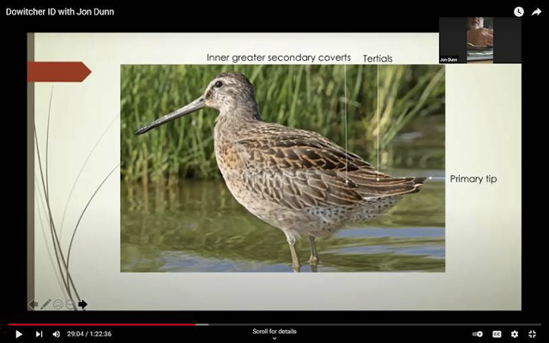Click the 29:04 / 1:22:36 time display
Image resolution: width=549 pixels, height=343 pixels.
[x=89, y=334]
